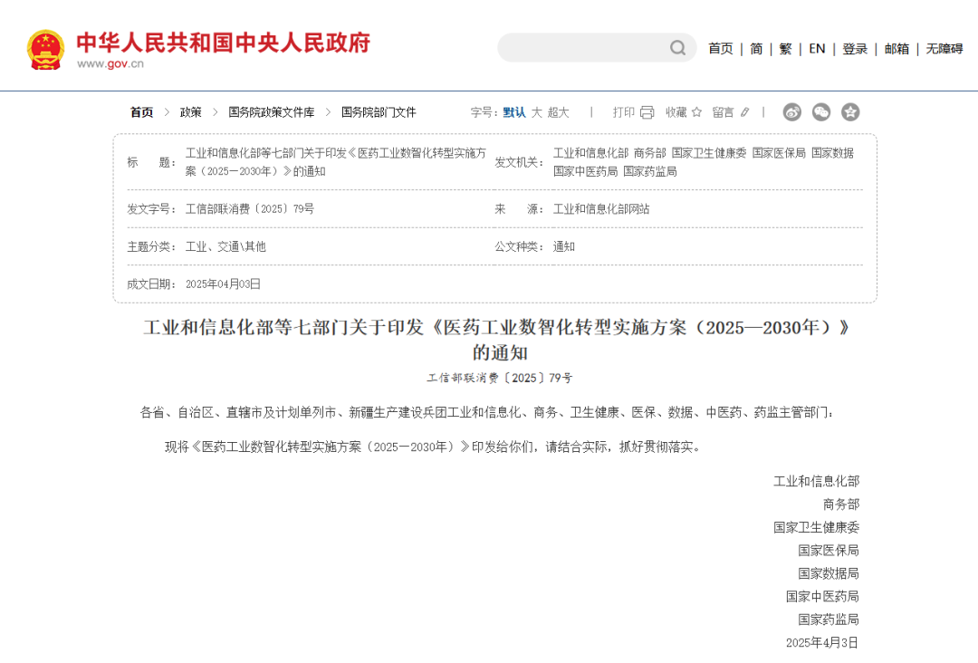Open 首页 in the top navigation

click(721, 49)
